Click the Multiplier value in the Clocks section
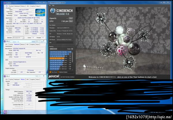Image resolution: width=173 pixels, height=120 pixels. 18,30
